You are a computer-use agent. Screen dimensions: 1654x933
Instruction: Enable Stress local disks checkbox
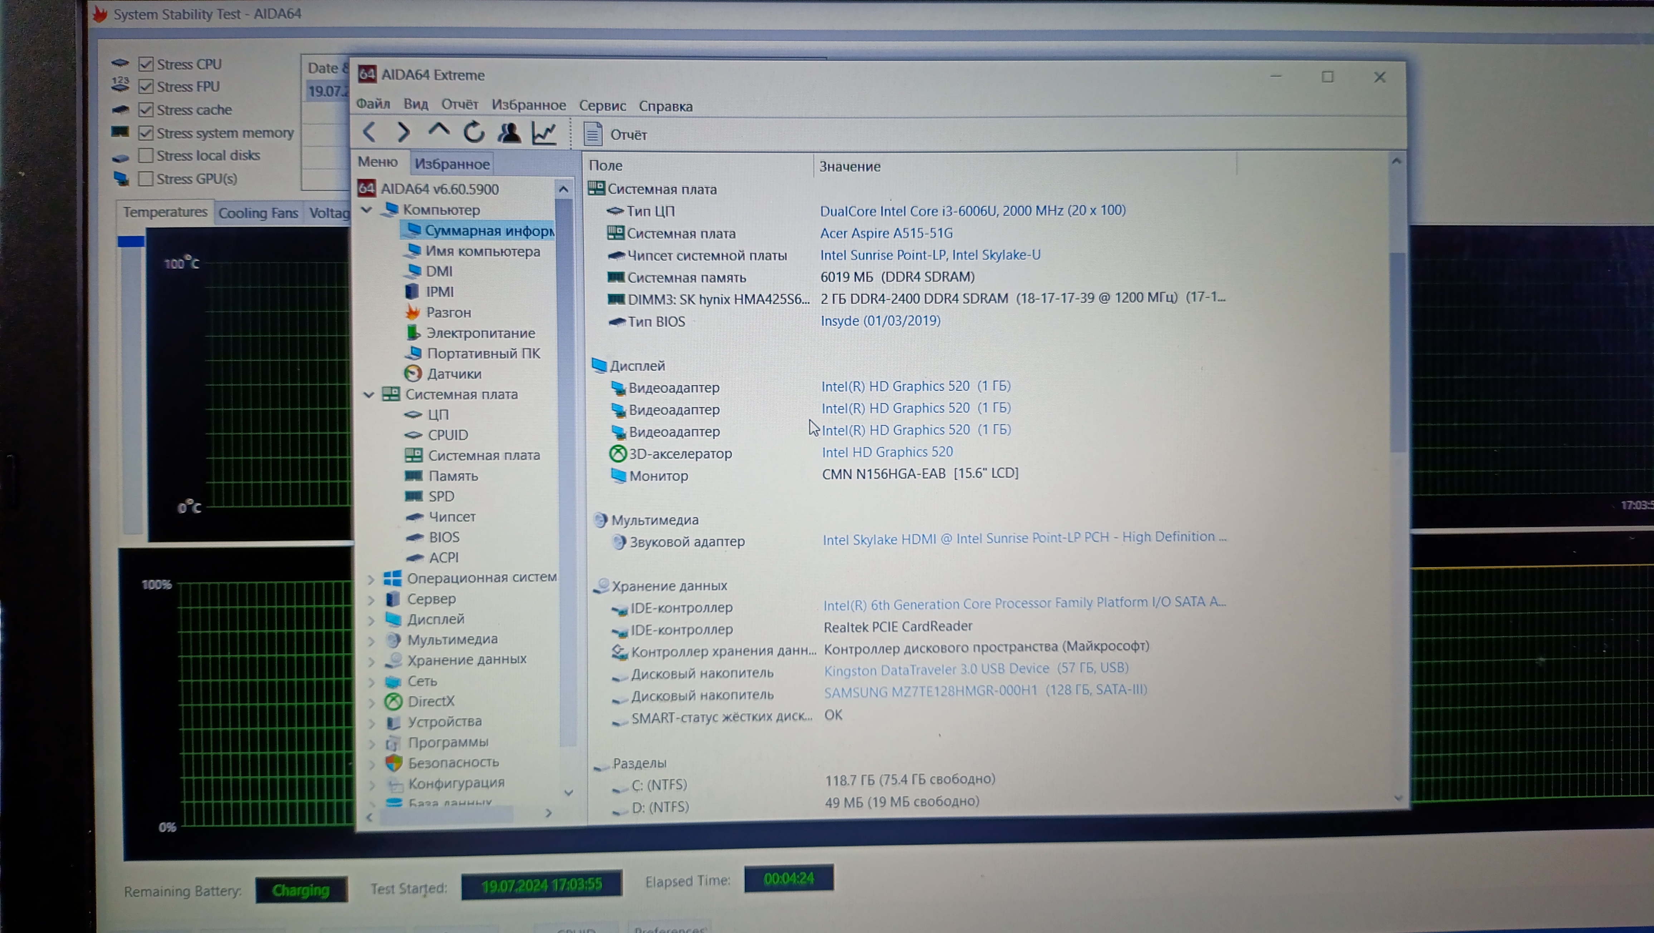tap(146, 155)
